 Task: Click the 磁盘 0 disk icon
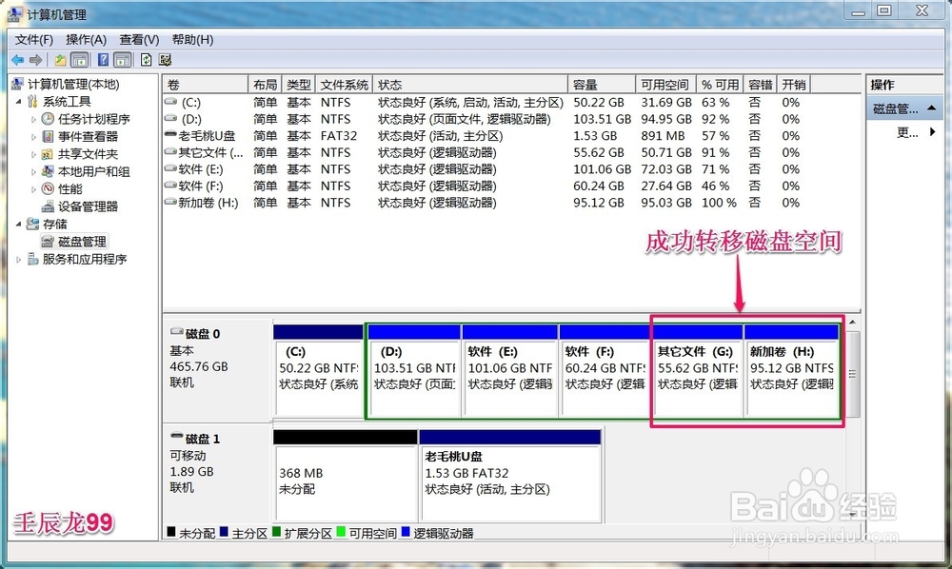point(177,332)
